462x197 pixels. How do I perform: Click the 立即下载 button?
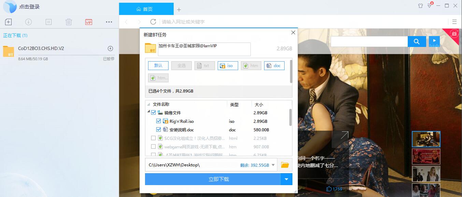pyautogui.click(x=212, y=179)
